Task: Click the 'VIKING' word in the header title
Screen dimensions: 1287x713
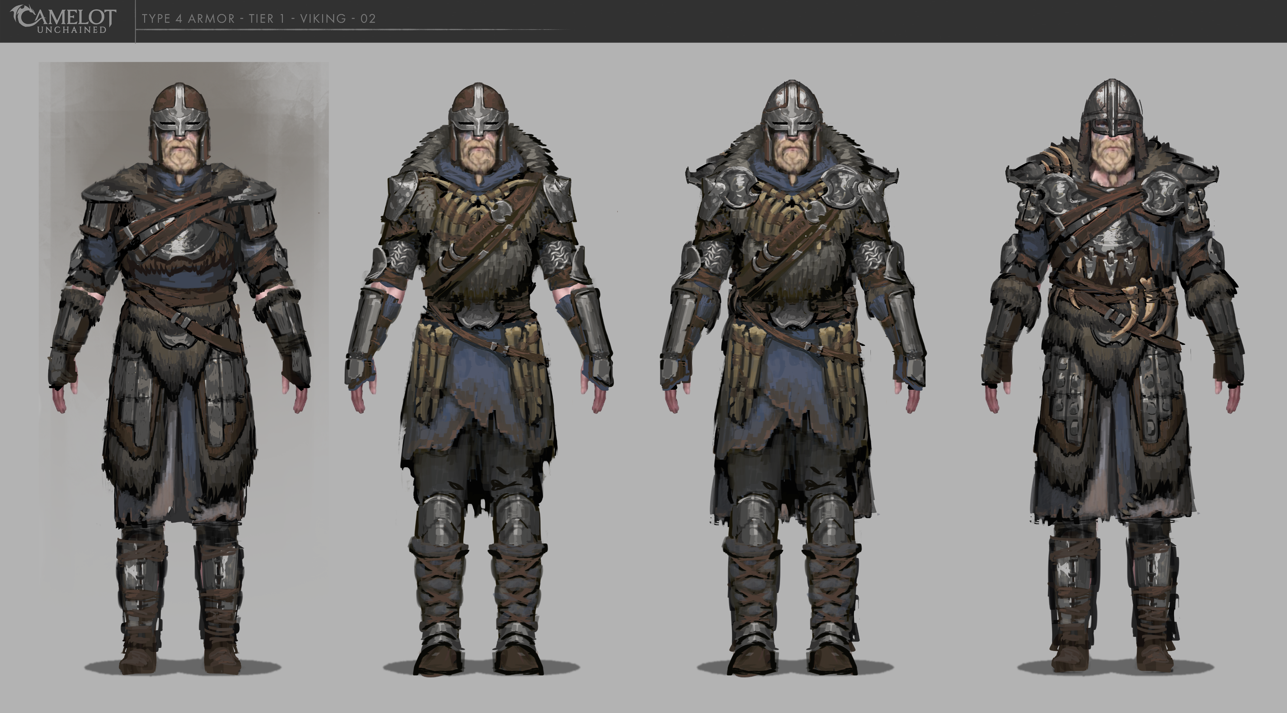Action: coord(323,19)
